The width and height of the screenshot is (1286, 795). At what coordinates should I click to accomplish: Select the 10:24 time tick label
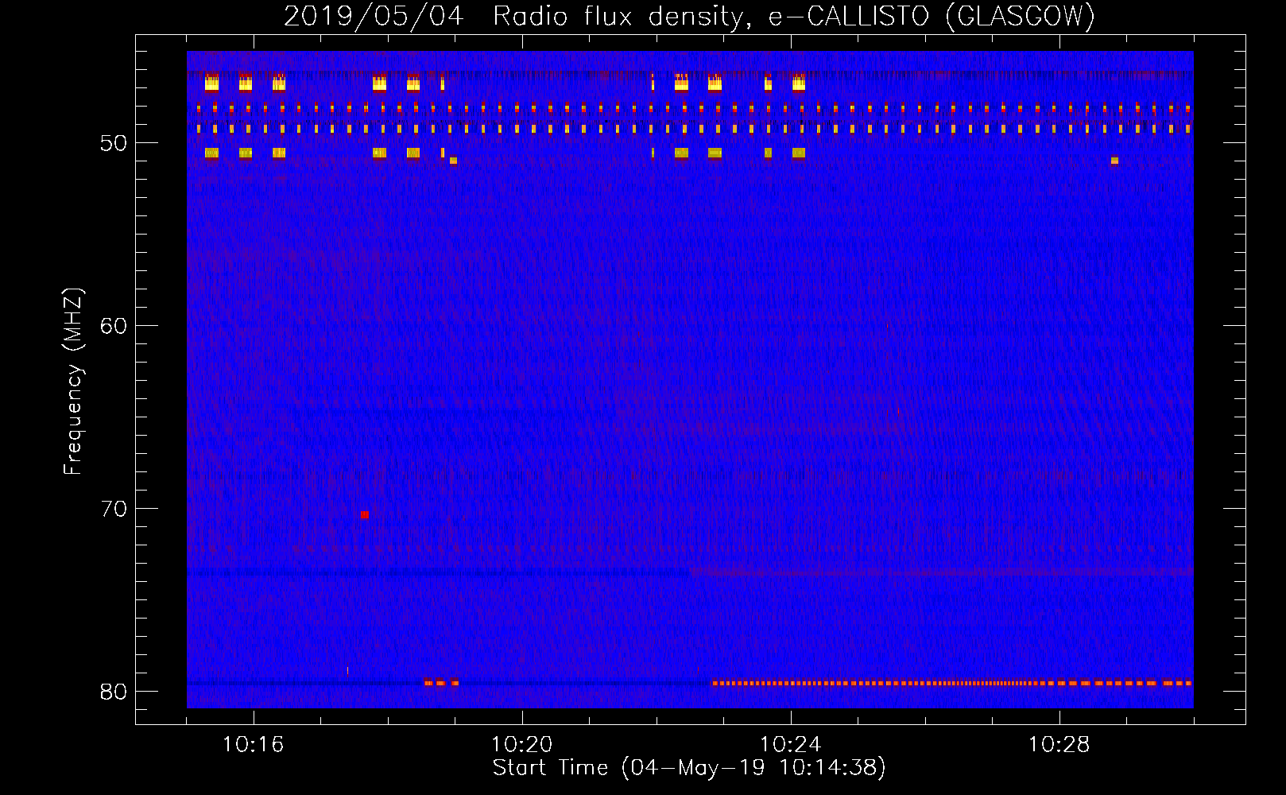(790, 745)
